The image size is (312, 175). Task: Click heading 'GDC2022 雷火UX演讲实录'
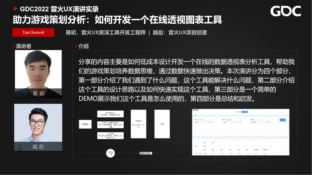(x=59, y=9)
